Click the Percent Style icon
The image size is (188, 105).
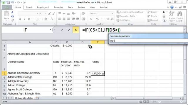click(x=97, y=19)
